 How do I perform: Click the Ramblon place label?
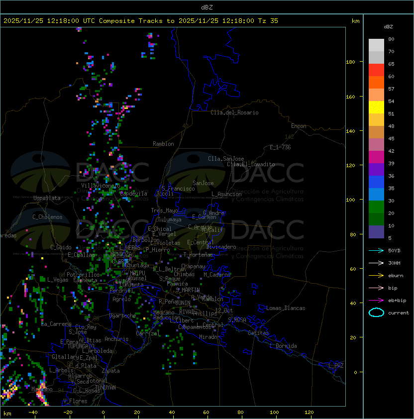point(163,144)
